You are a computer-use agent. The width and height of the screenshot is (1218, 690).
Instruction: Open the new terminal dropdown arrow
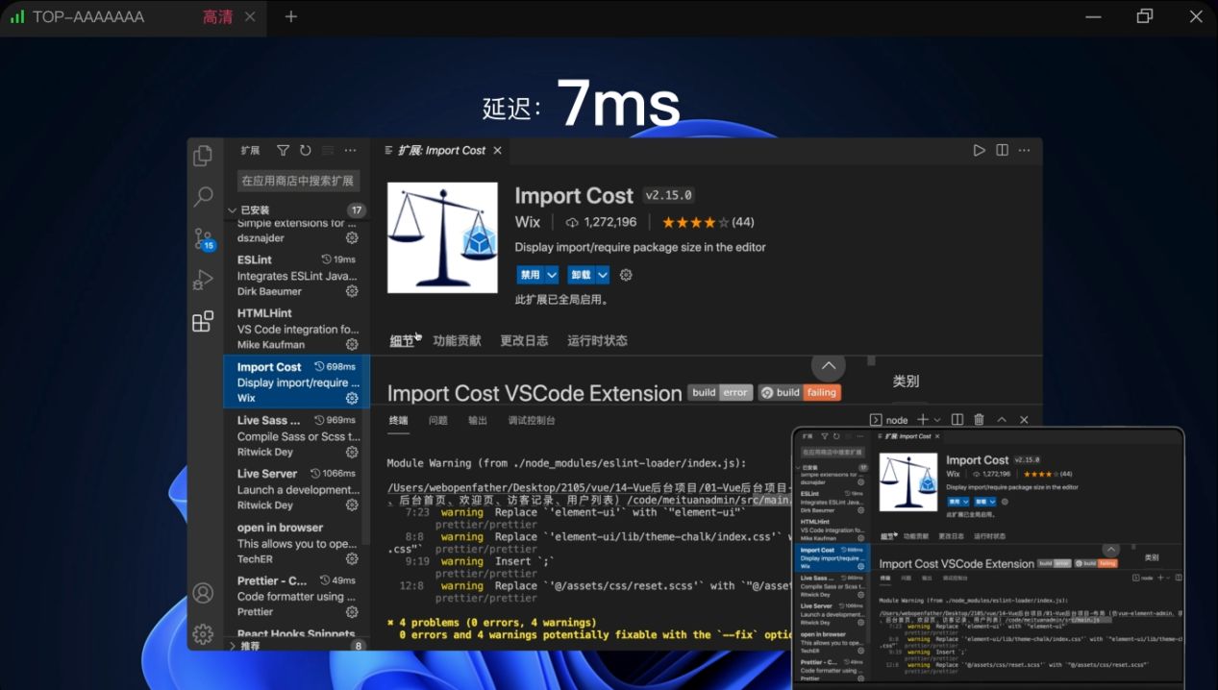936,421
